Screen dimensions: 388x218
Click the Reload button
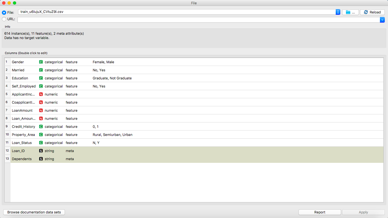click(372, 12)
